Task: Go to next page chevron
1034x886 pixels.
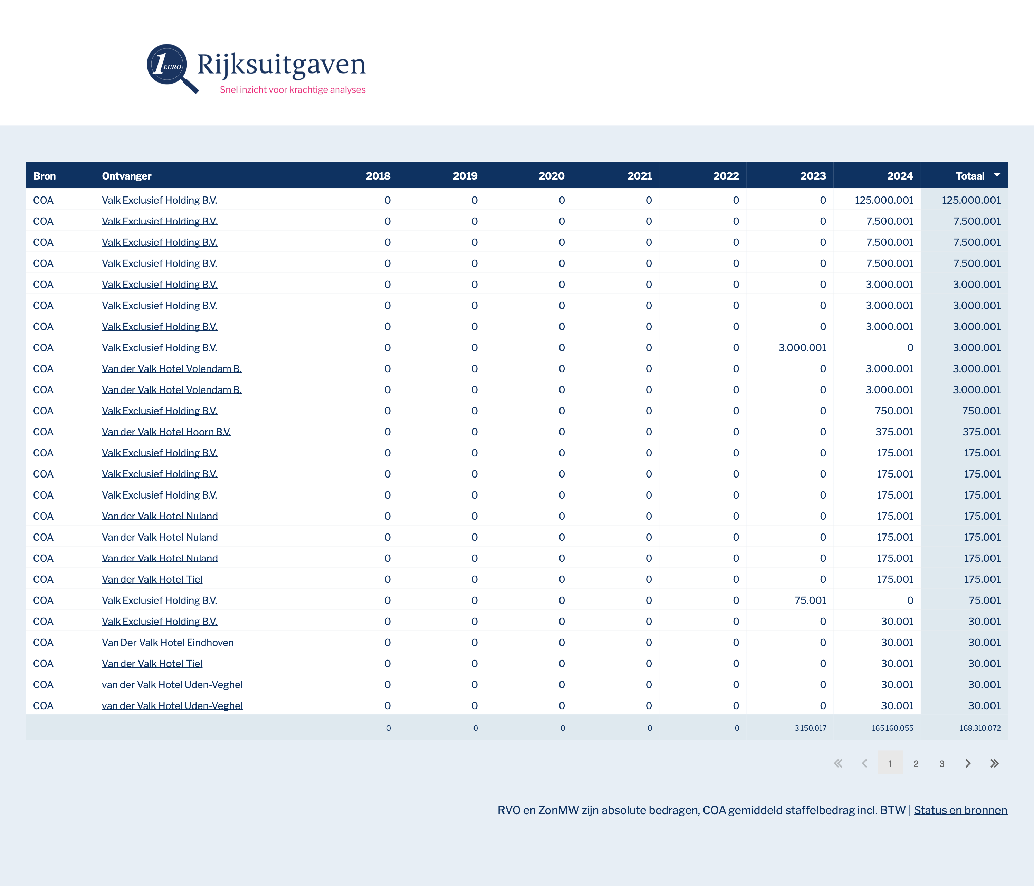Action: pos(968,763)
